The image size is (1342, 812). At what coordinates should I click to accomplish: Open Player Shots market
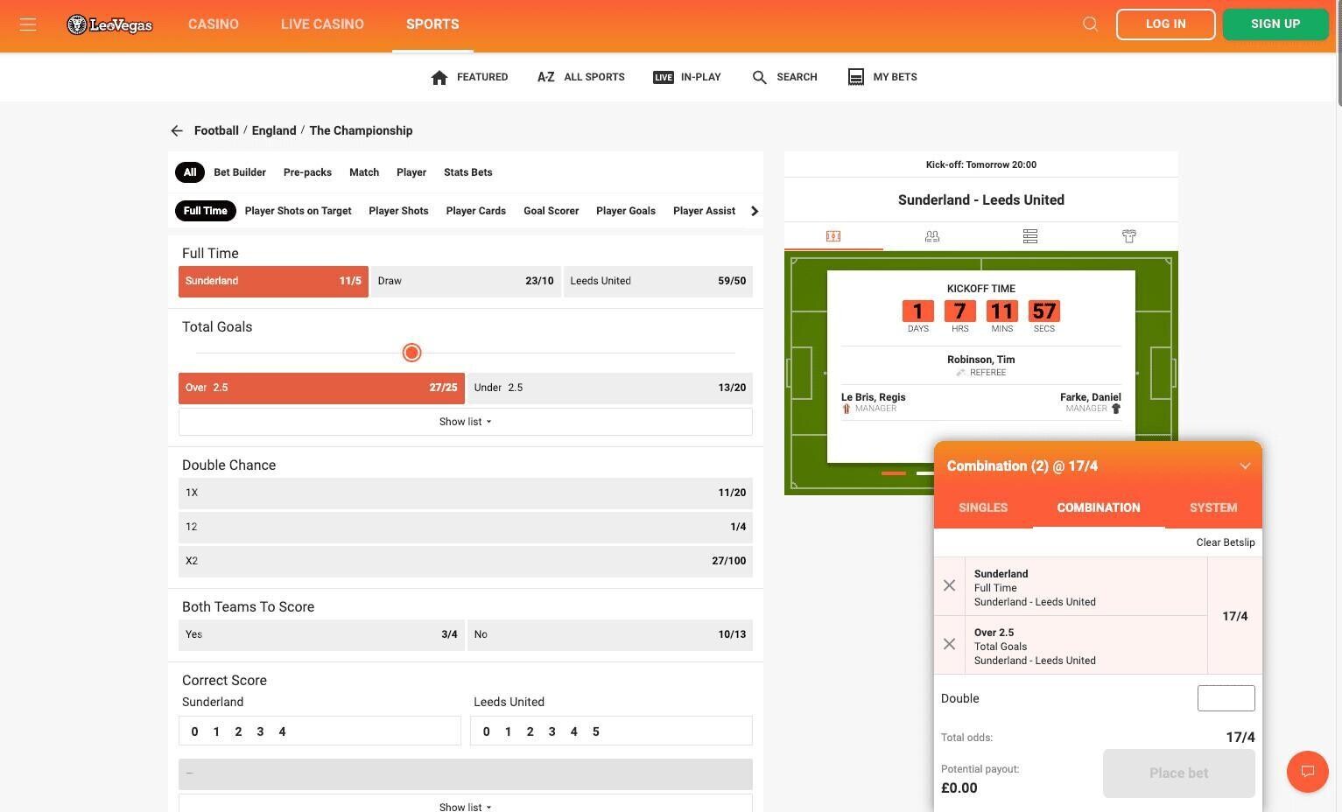pos(398,211)
